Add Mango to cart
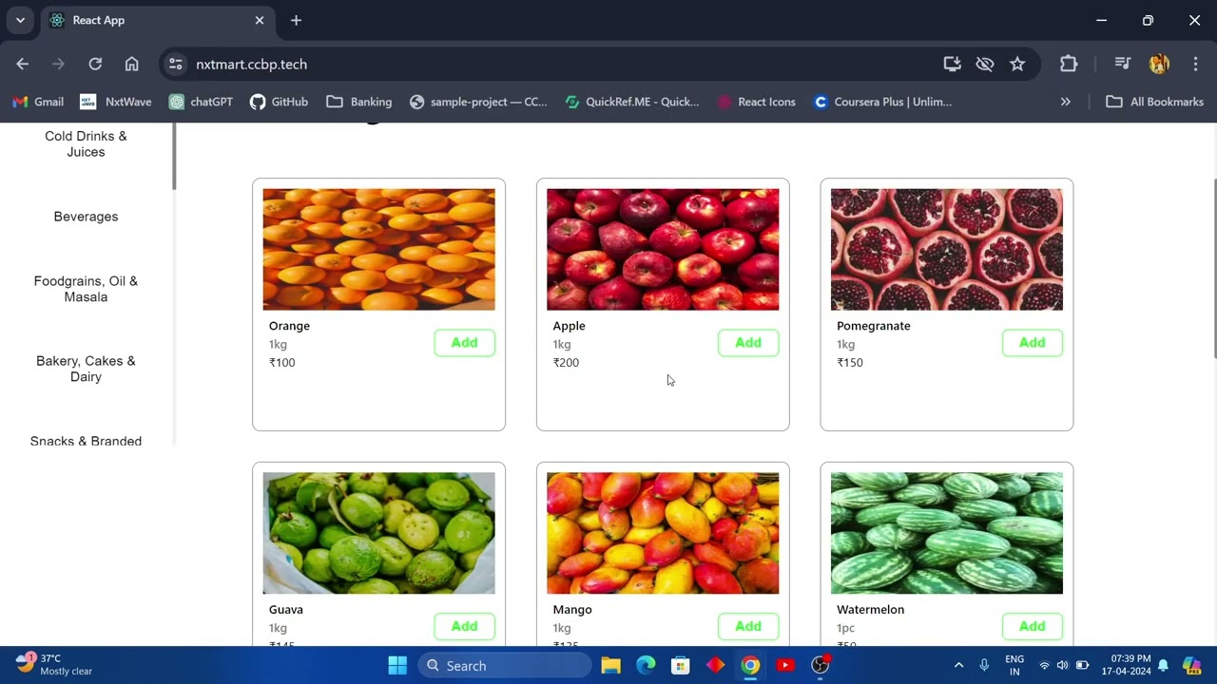The width and height of the screenshot is (1217, 684). point(748,626)
